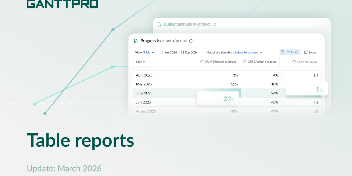Open the date range 1 Apr 2024 — 31 Sep 2024
This screenshot has height=176, width=352.
[180, 52]
